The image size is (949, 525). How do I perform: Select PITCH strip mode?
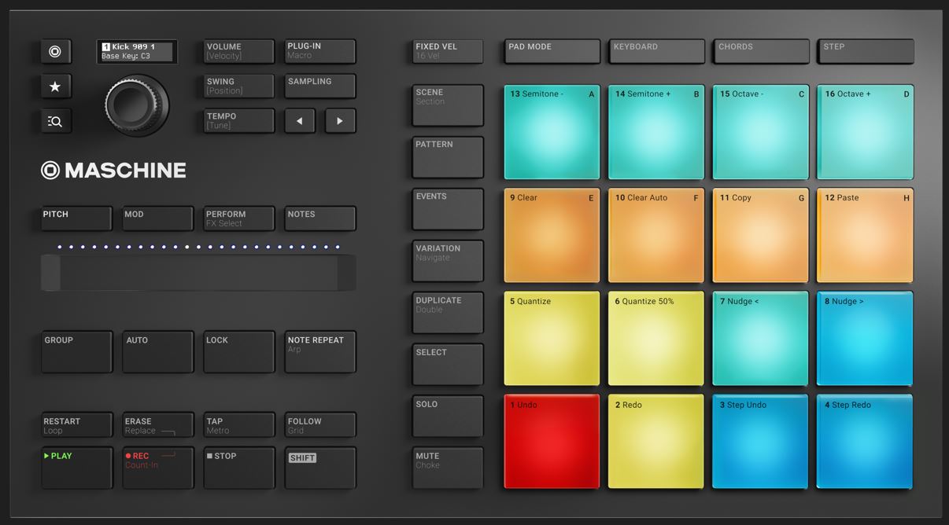pyautogui.click(x=76, y=218)
